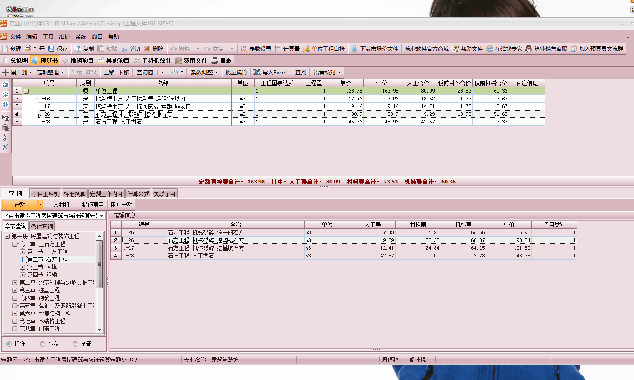Click the 计算器 (Calculator) icon
634x380 pixels.
click(x=278, y=49)
